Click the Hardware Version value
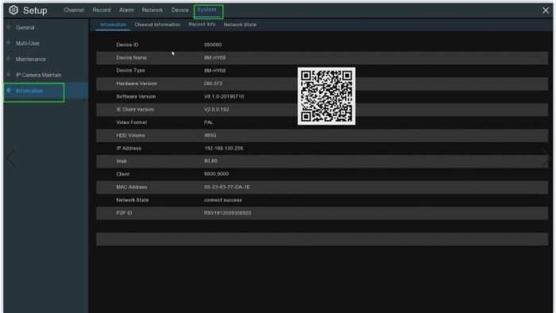 (213, 83)
